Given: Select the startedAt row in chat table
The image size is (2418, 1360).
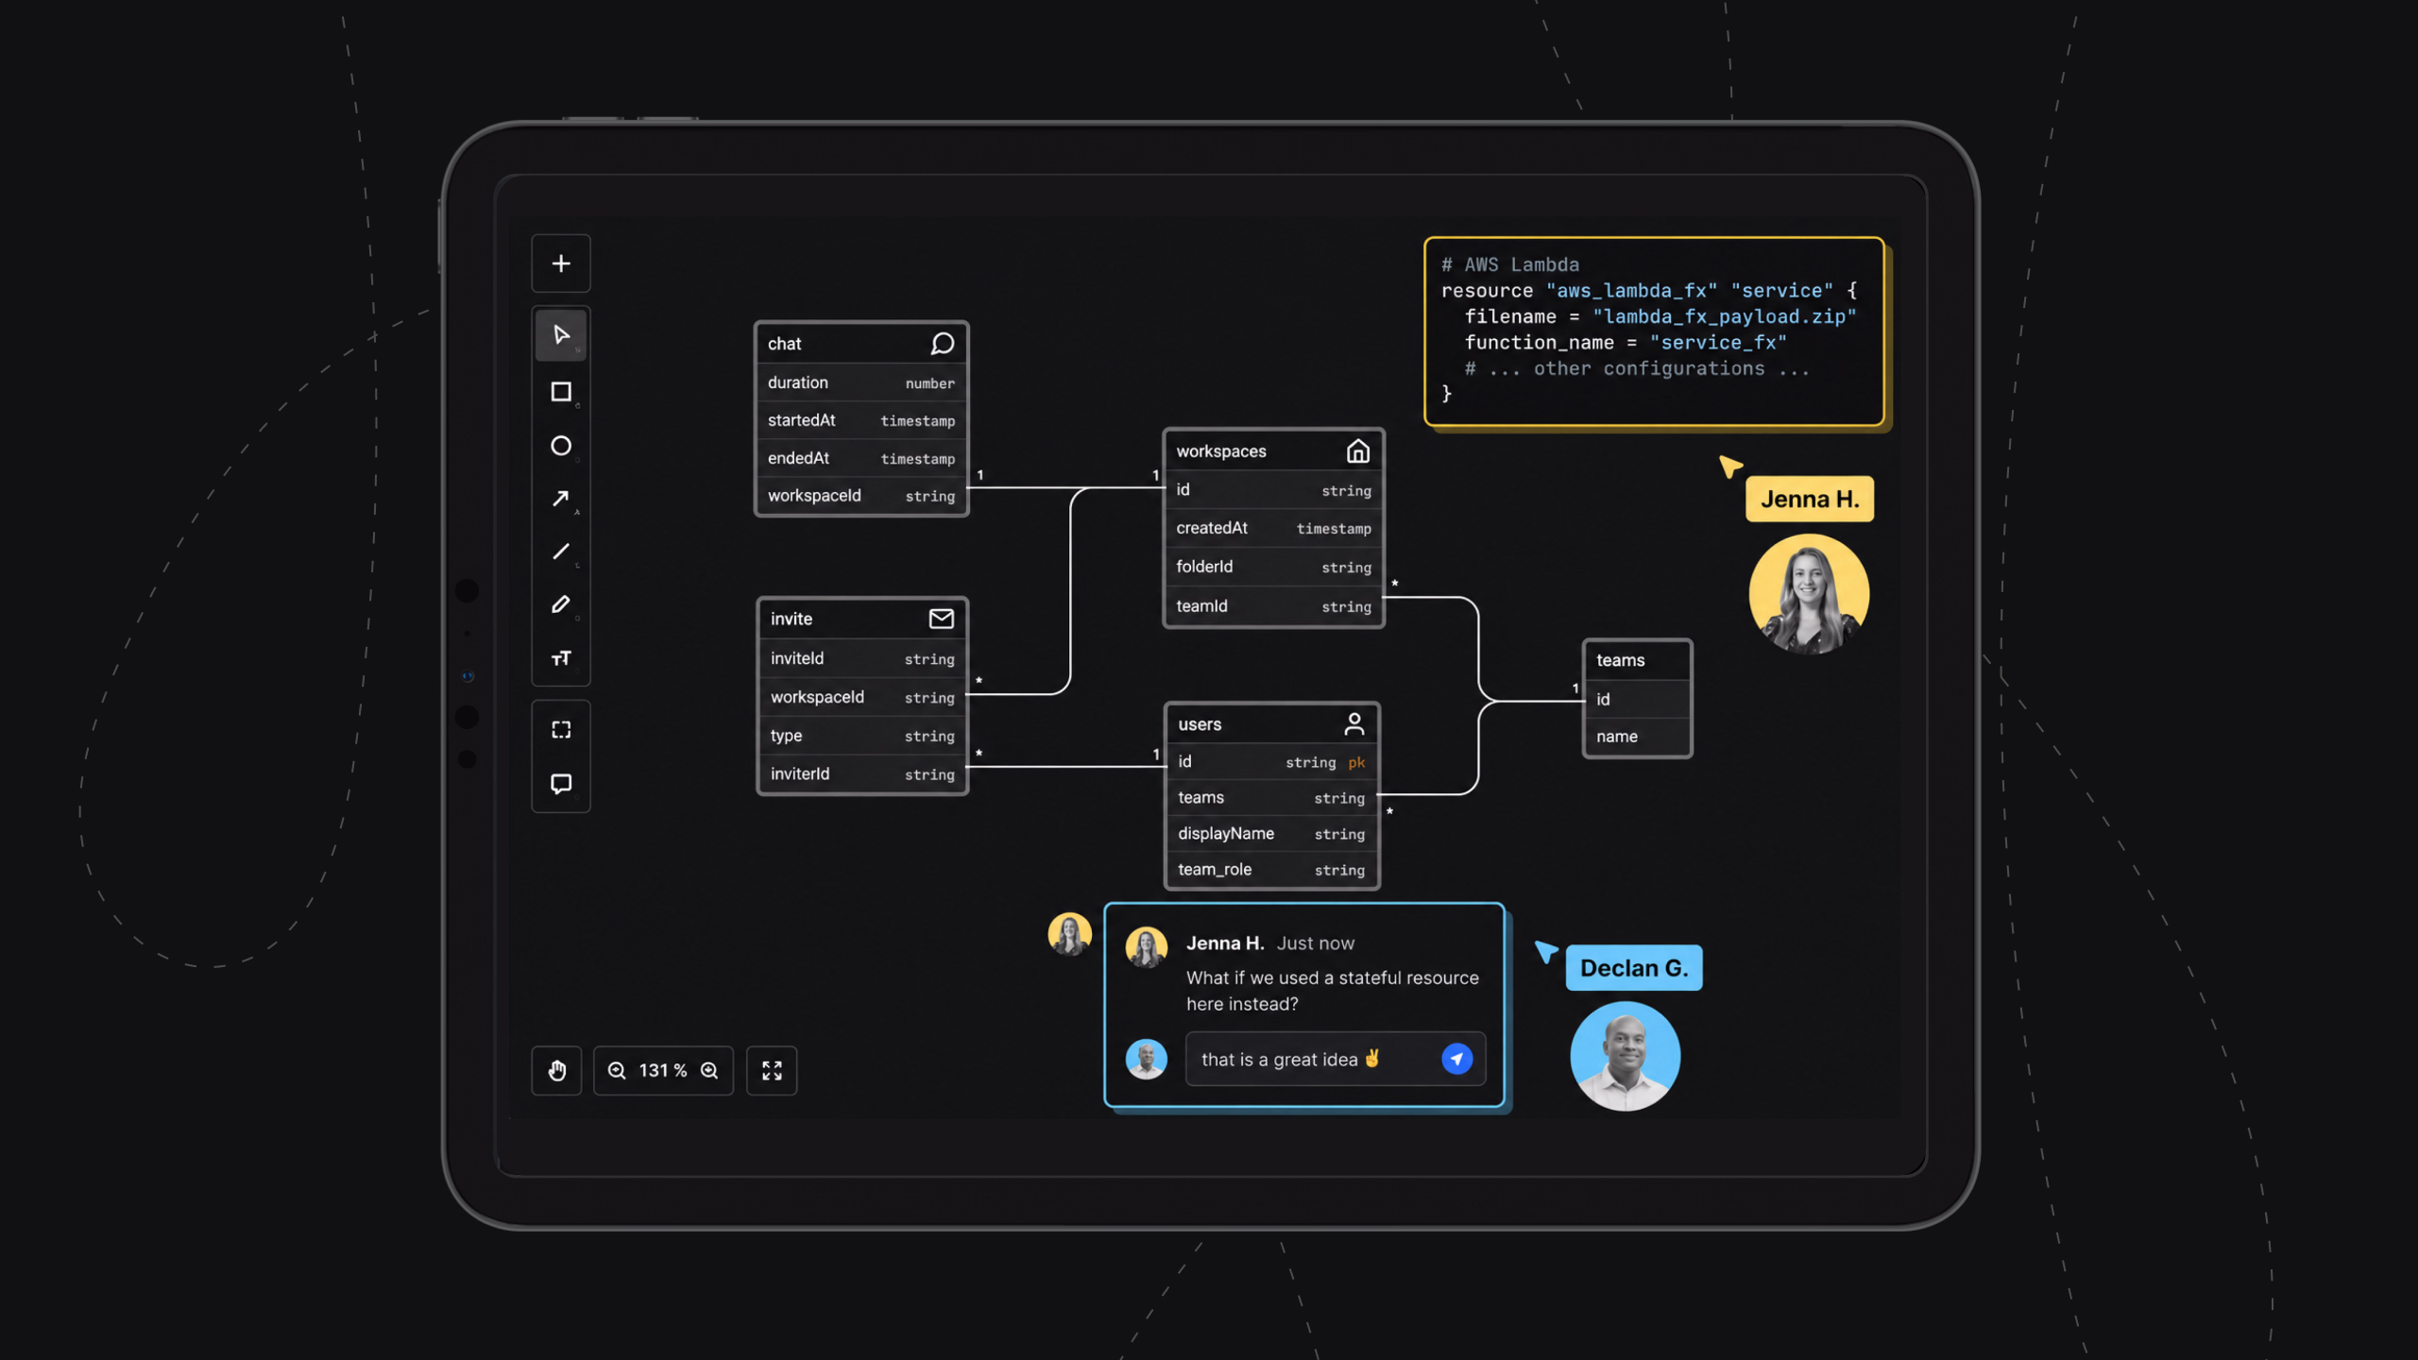Looking at the screenshot, I should [861, 420].
